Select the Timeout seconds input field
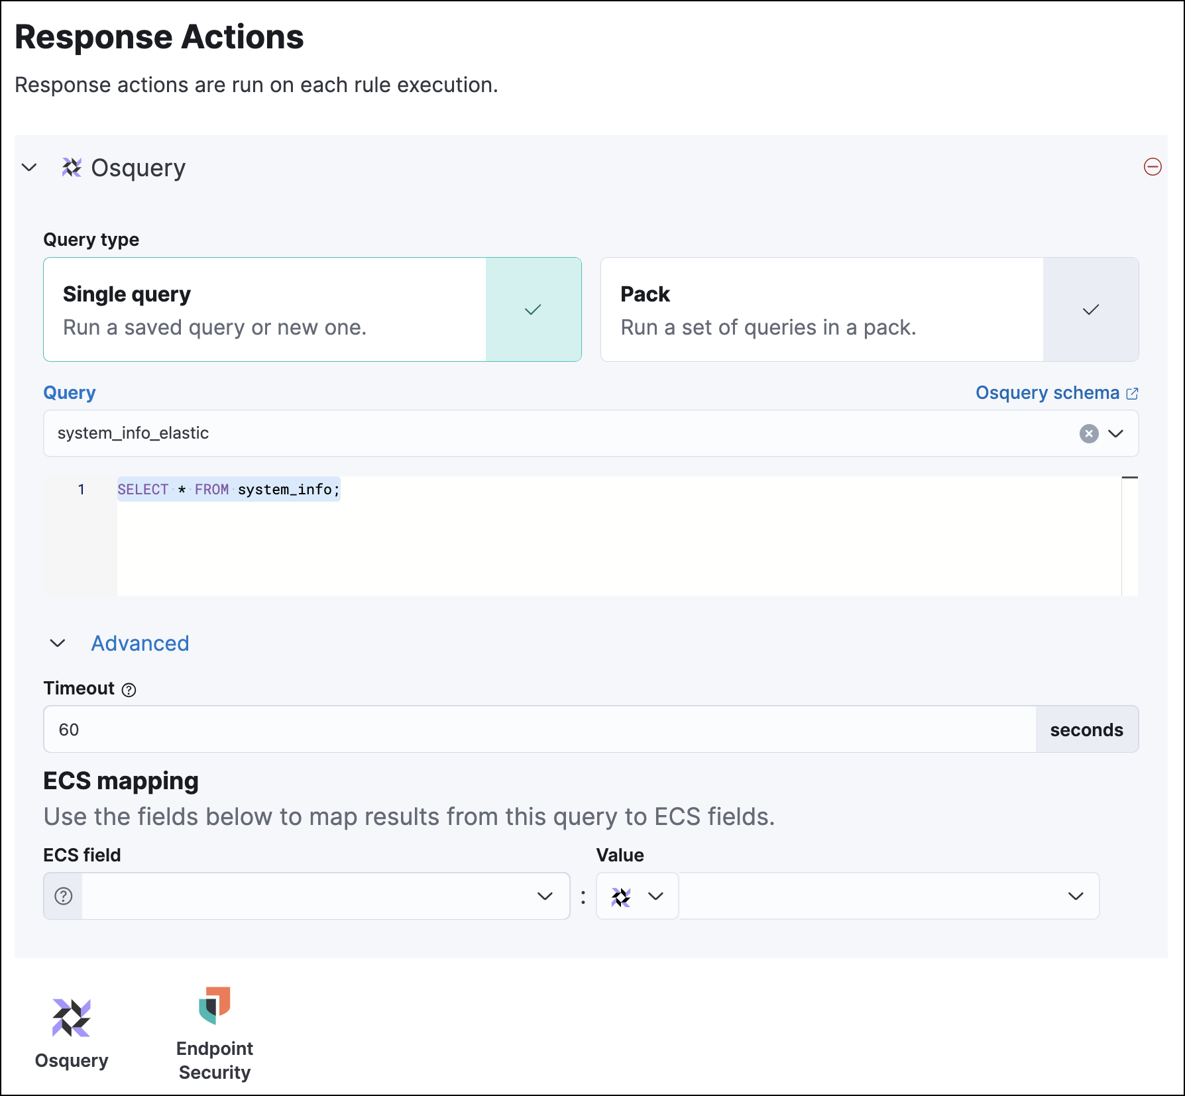This screenshot has height=1096, width=1185. 530,729
